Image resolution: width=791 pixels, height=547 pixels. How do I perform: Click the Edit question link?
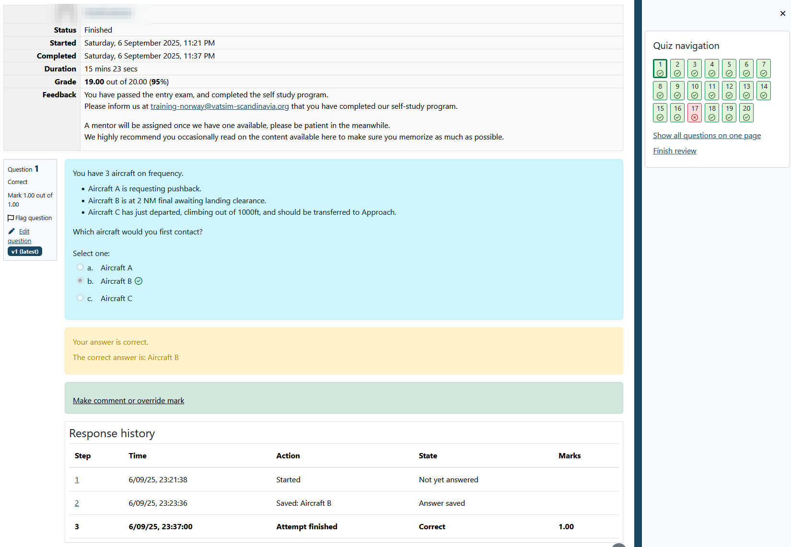(24, 232)
